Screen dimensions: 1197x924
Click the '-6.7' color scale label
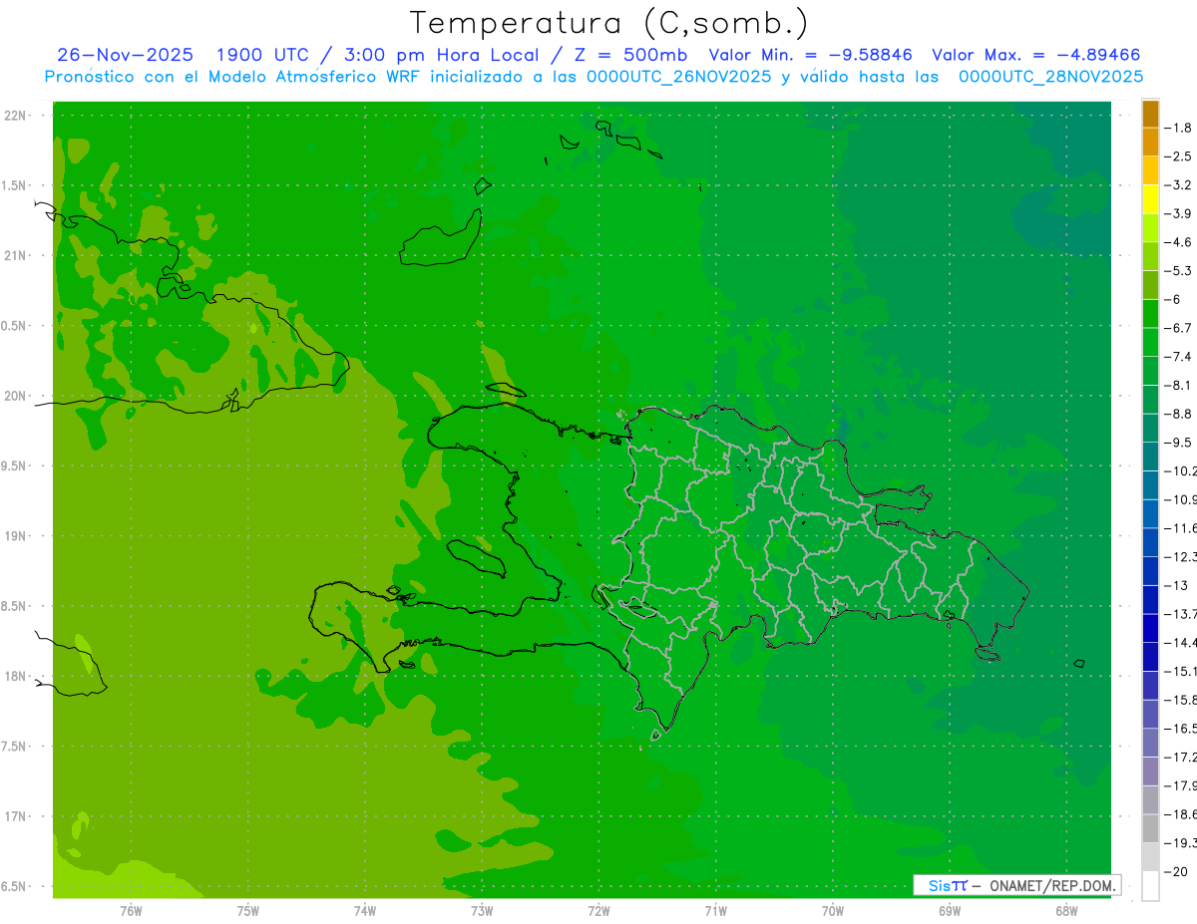[x=1178, y=328]
